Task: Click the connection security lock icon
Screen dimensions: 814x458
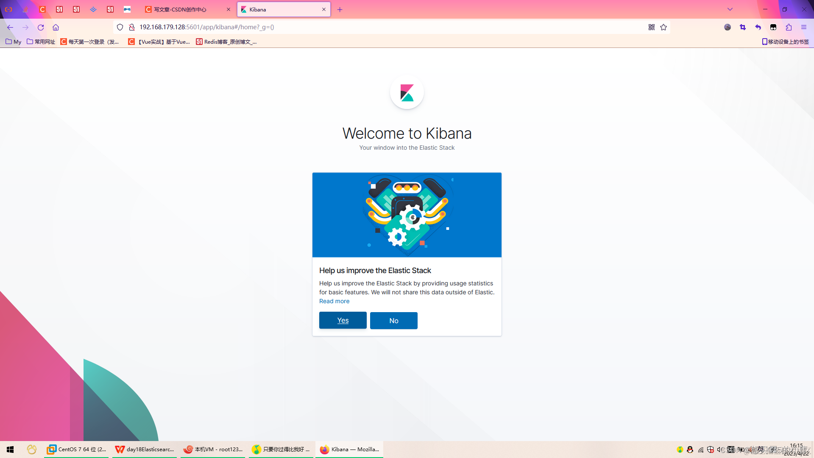Action: (132, 27)
